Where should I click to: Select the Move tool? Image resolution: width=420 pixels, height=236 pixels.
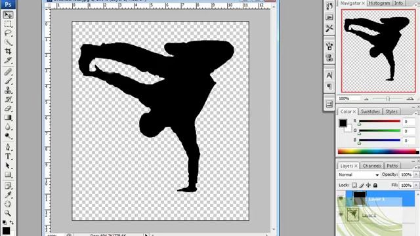click(8, 14)
